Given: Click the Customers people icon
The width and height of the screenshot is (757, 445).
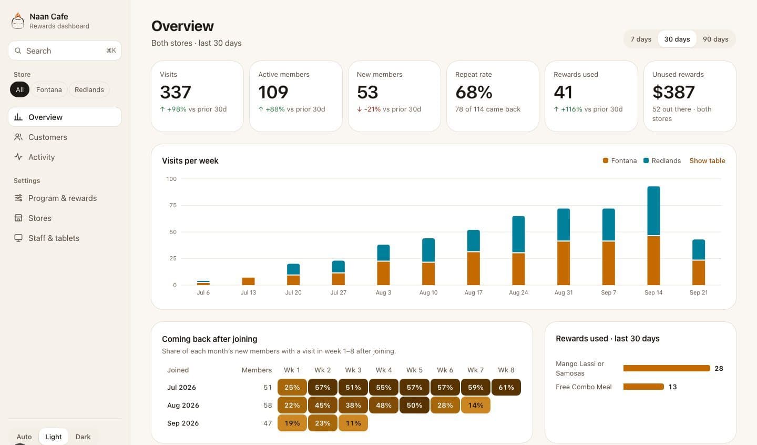Looking at the screenshot, I should click(18, 137).
